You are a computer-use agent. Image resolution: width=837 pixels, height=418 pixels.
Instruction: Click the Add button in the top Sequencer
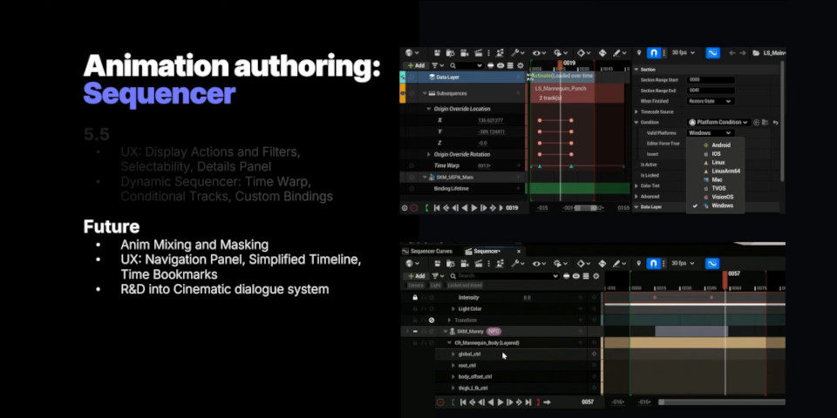coord(416,65)
